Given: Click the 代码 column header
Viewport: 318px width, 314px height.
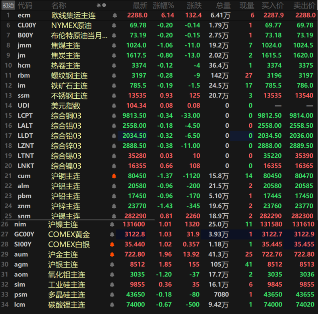Looking at the screenshot, I should click(x=25, y=5).
